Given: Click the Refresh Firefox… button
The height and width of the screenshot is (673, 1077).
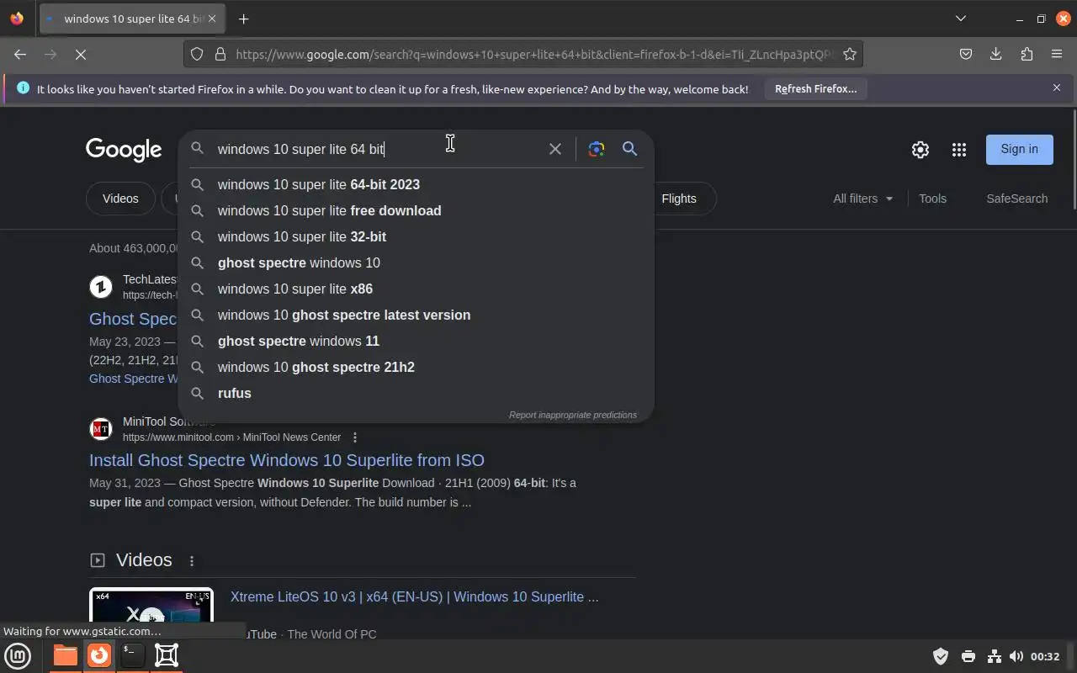Looking at the screenshot, I should tap(815, 88).
